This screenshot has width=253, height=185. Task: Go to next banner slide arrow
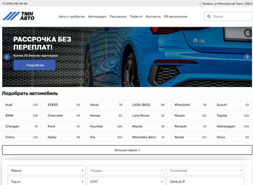click(247, 57)
